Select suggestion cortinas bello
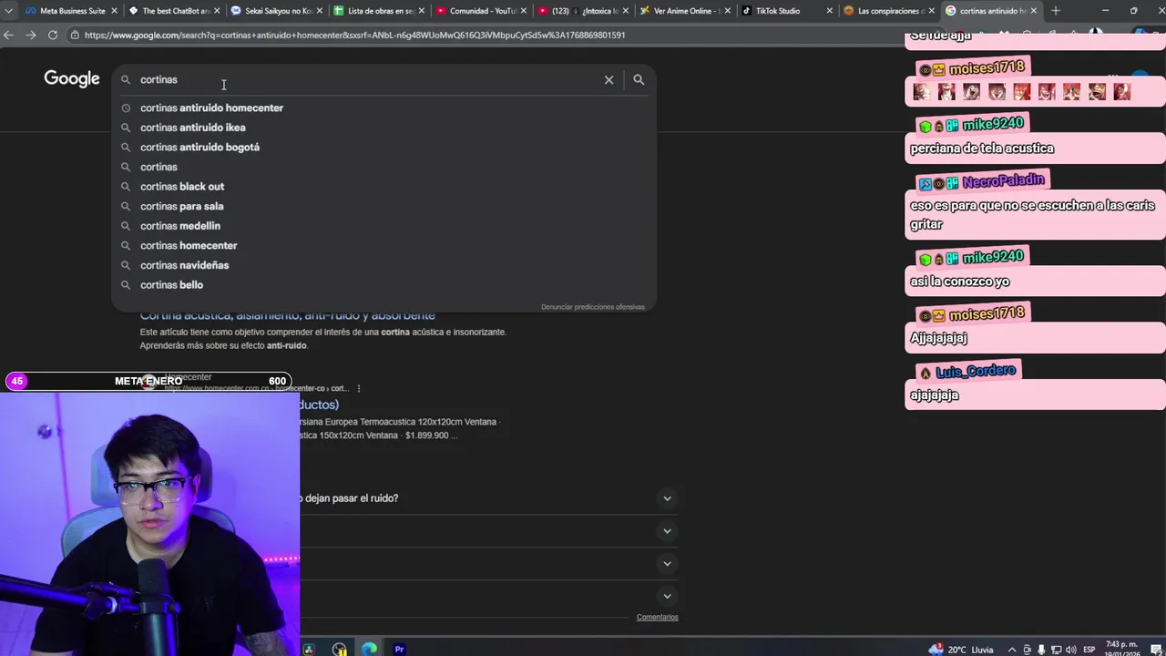 click(384, 285)
